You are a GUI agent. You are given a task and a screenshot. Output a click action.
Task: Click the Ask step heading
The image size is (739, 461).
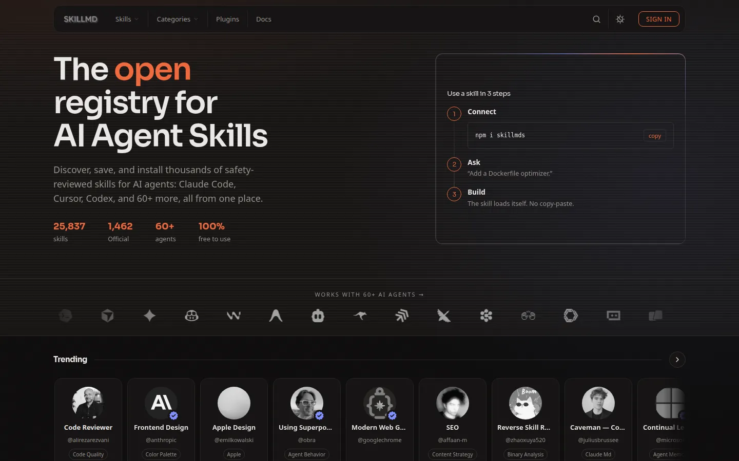point(474,162)
